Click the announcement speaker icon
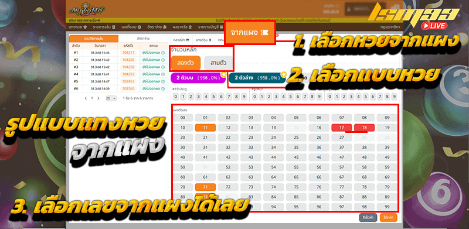Image resolution: width=469 pixels, height=229 pixels. (98, 20)
